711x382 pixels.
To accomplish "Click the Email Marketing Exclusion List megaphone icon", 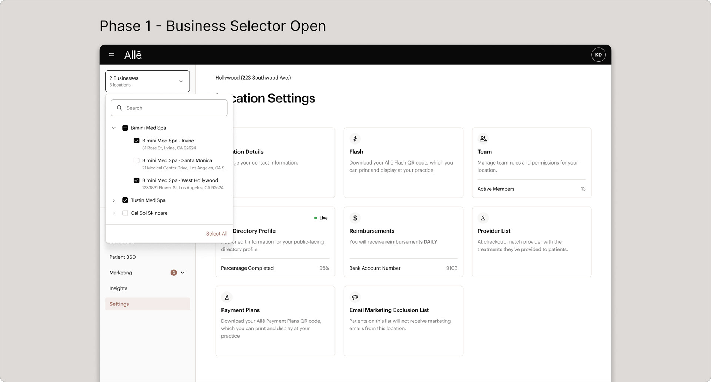I will 355,297.
